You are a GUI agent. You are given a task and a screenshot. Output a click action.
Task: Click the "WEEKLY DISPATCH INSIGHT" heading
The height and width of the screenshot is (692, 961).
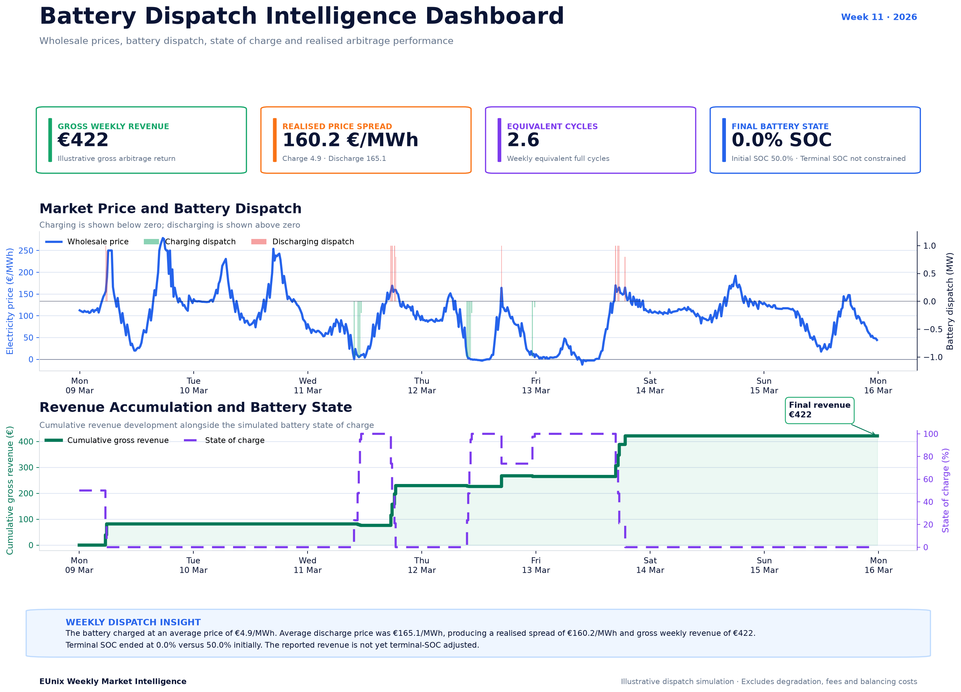point(133,622)
